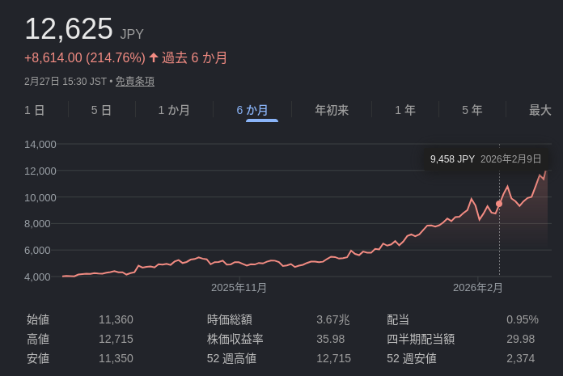Click the 8,000 y-axis label
This screenshot has height=376, width=563.
37,224
